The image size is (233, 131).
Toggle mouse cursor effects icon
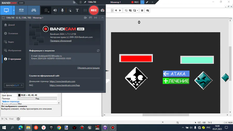click(x=70, y=10)
